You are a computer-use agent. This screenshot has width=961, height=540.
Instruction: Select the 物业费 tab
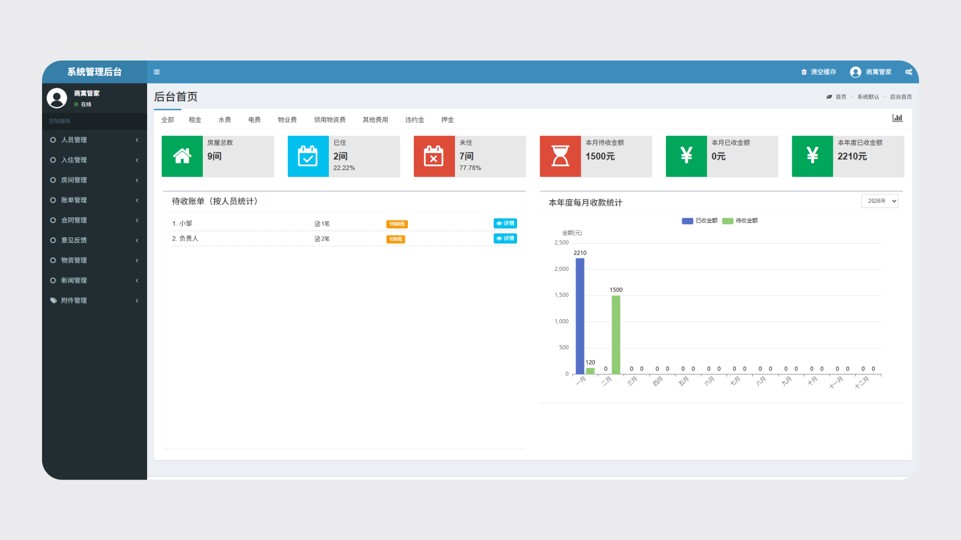click(x=287, y=120)
